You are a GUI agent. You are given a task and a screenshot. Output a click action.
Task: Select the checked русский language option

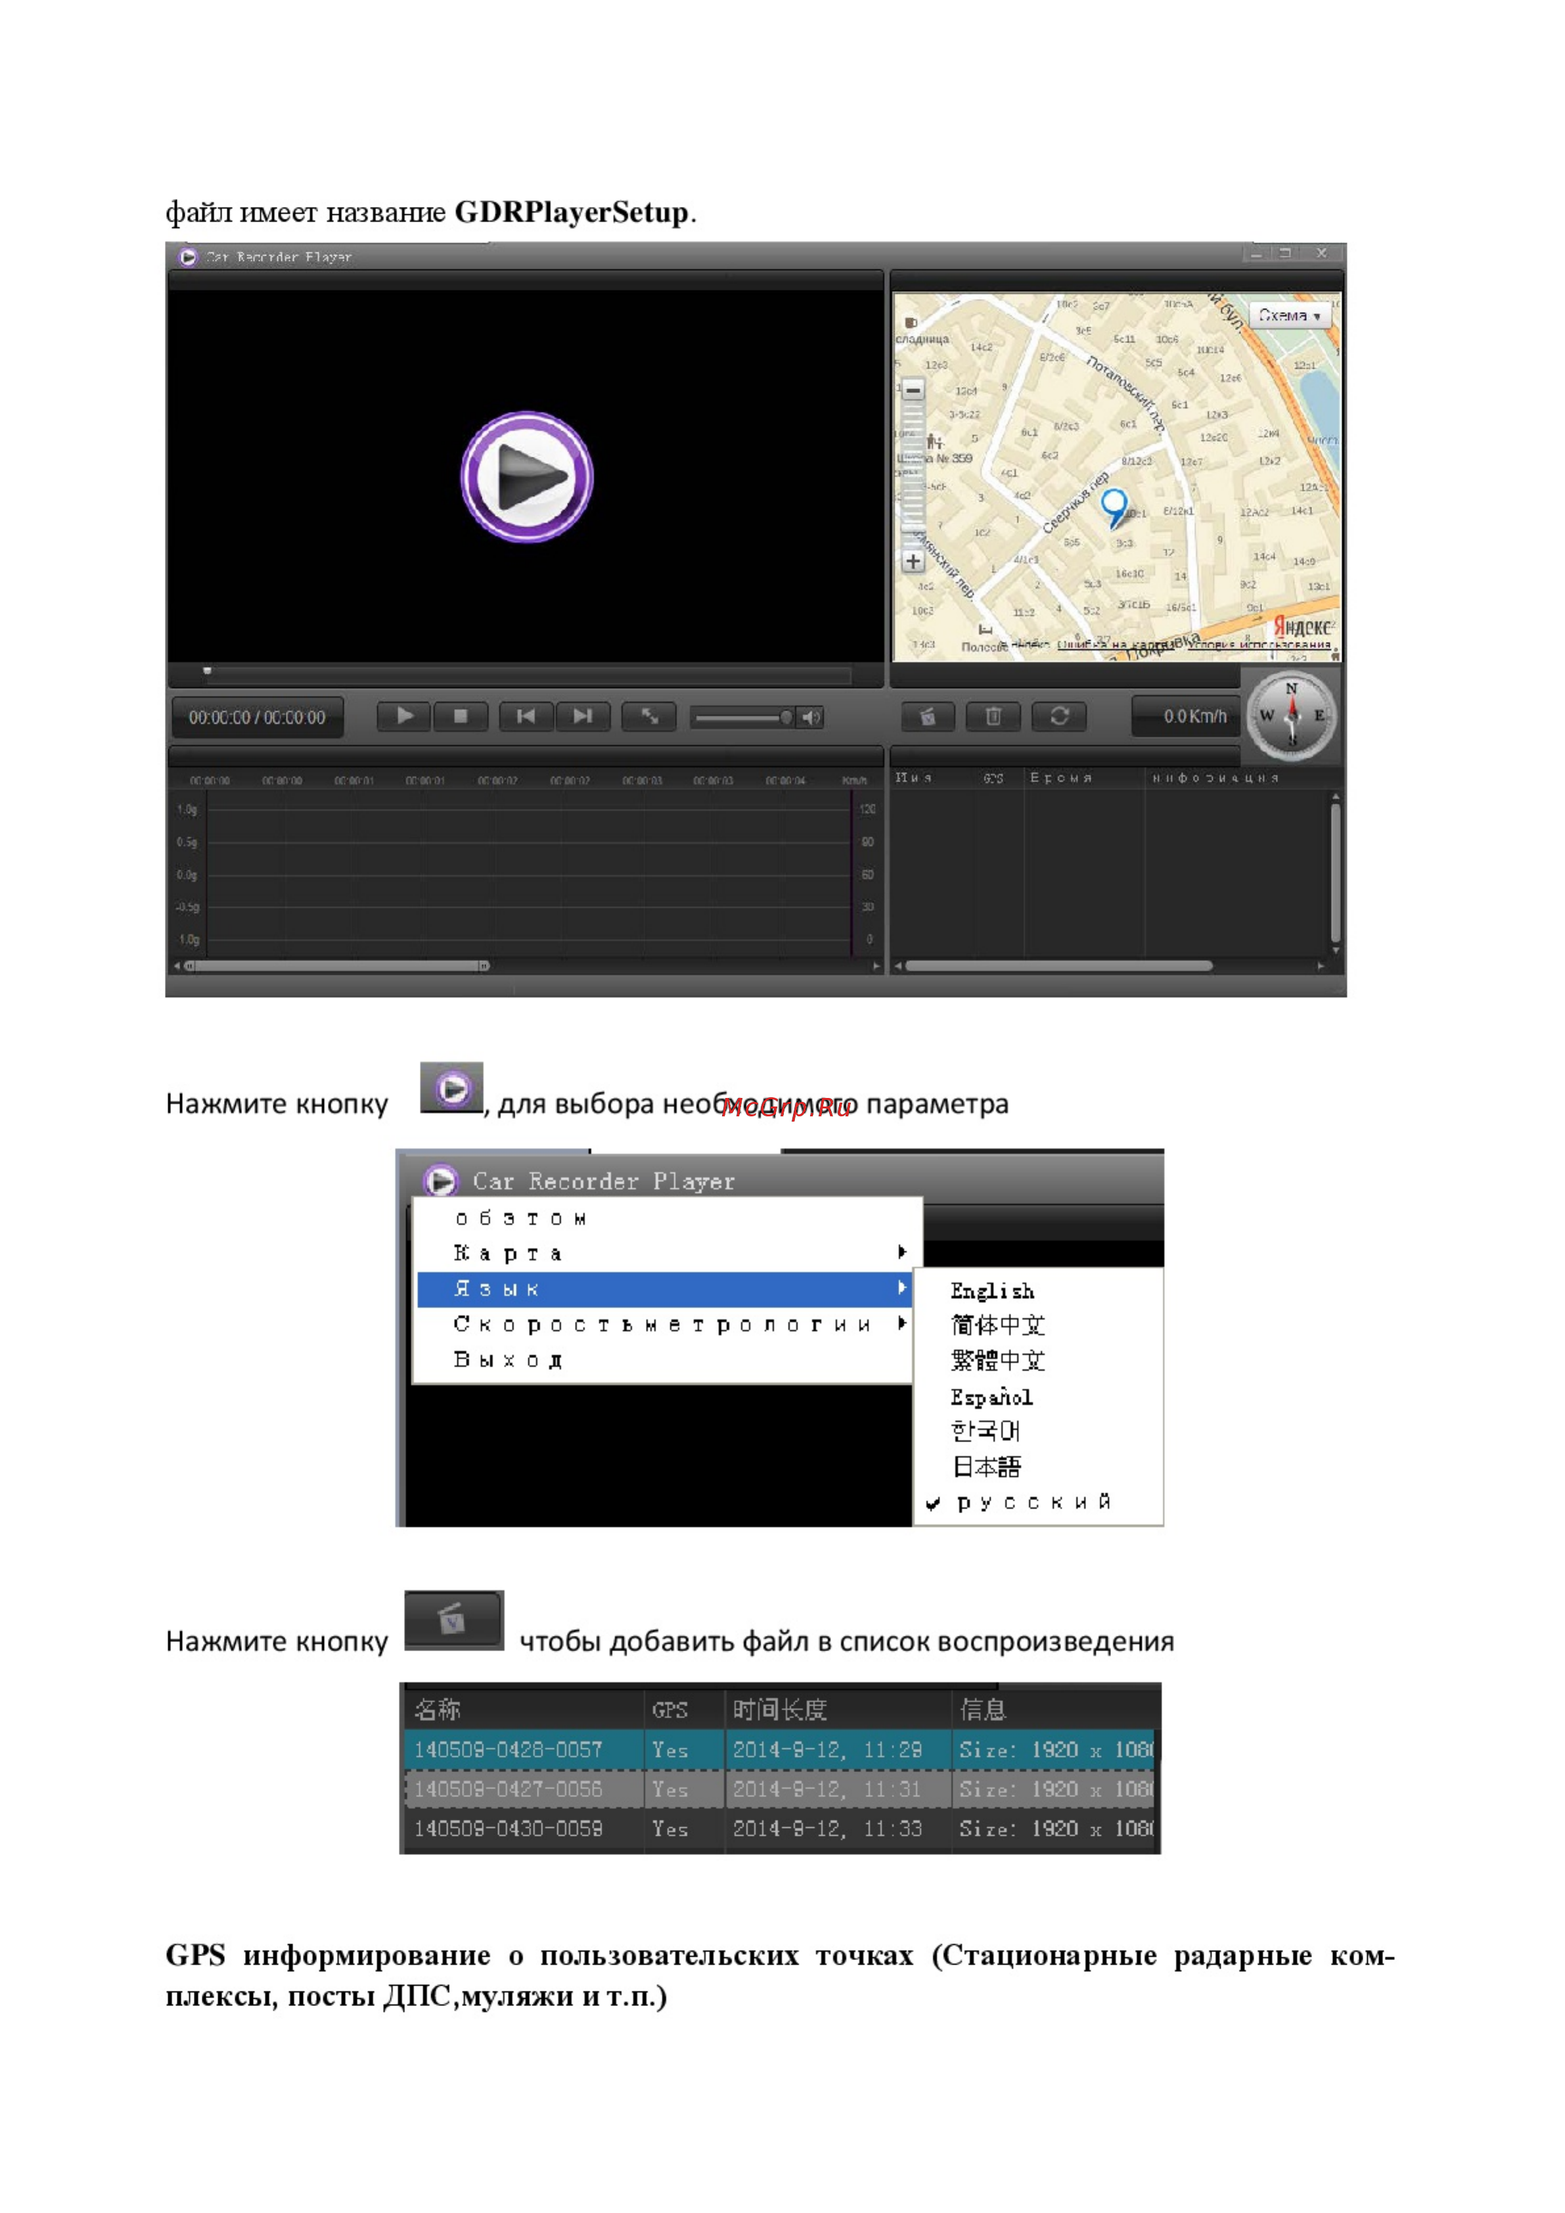(x=1033, y=1503)
